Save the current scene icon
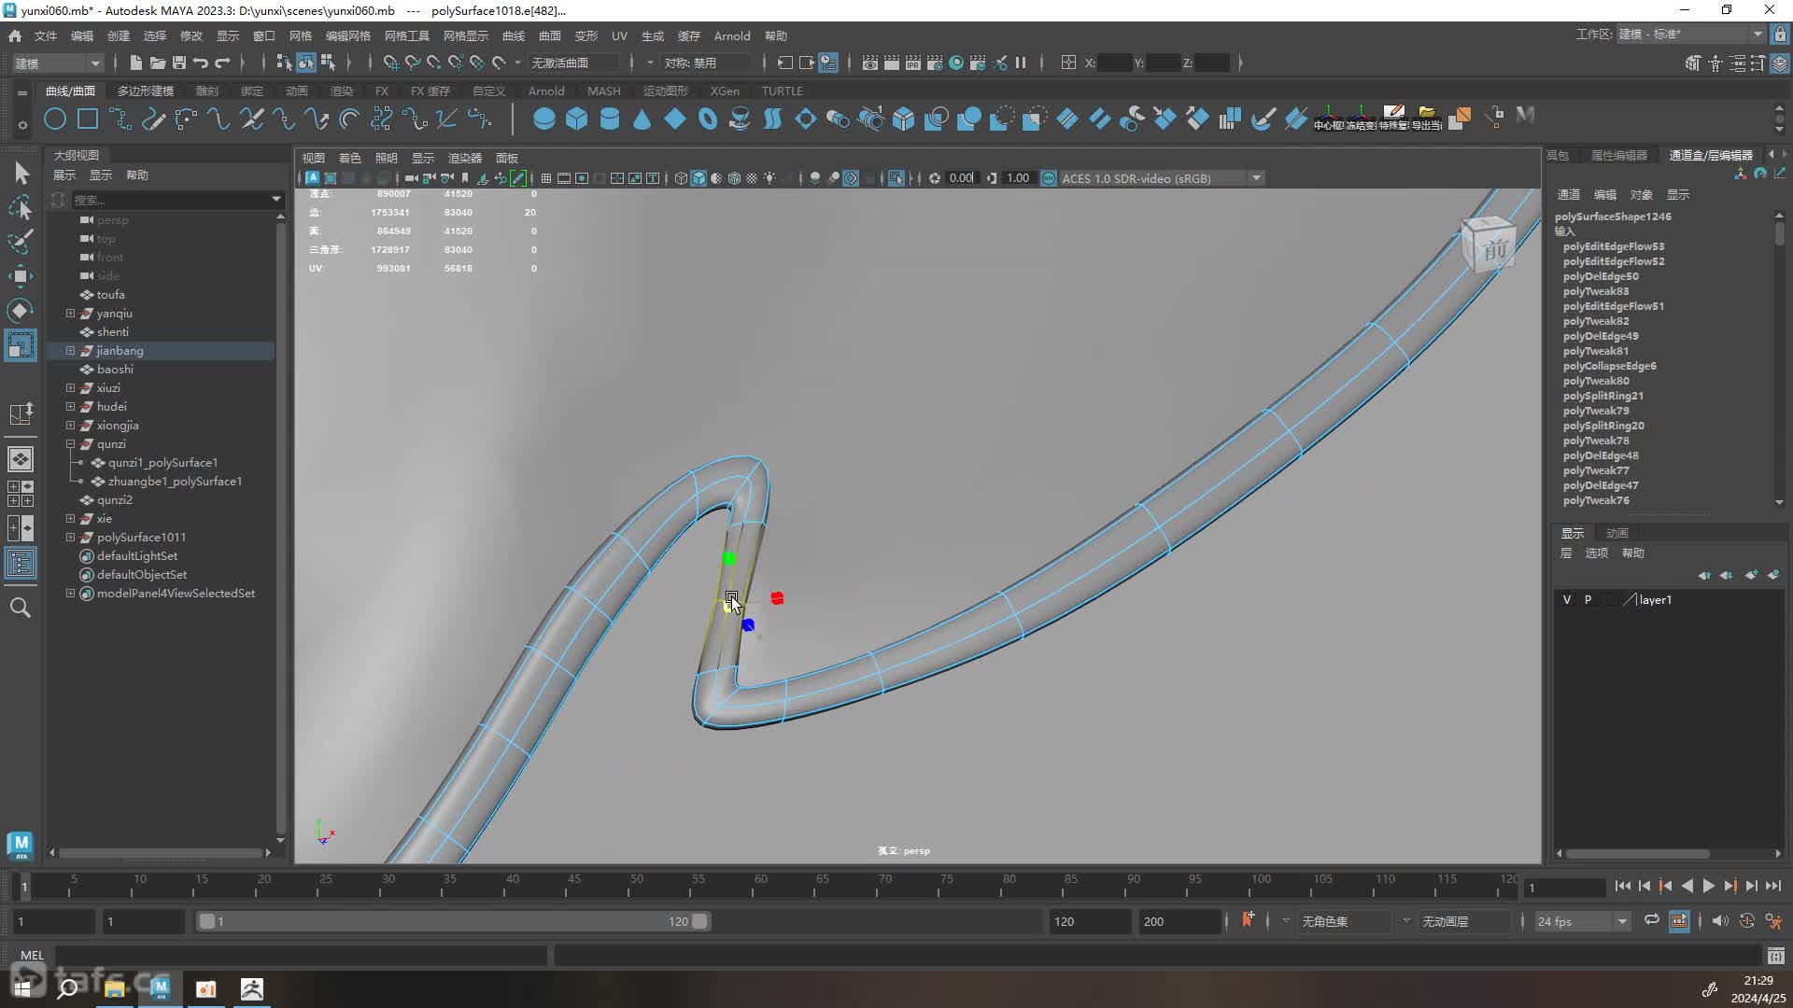The height and width of the screenshot is (1008, 1793). click(178, 63)
